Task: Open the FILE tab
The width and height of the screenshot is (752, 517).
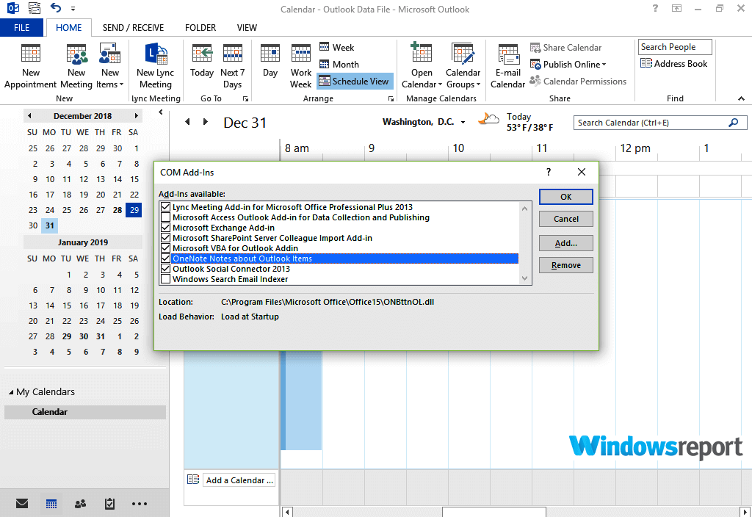Action: [x=21, y=28]
